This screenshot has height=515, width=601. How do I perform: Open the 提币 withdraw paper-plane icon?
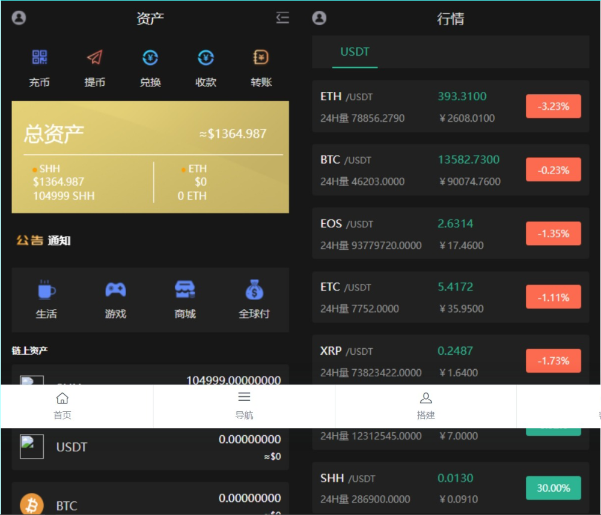95,58
